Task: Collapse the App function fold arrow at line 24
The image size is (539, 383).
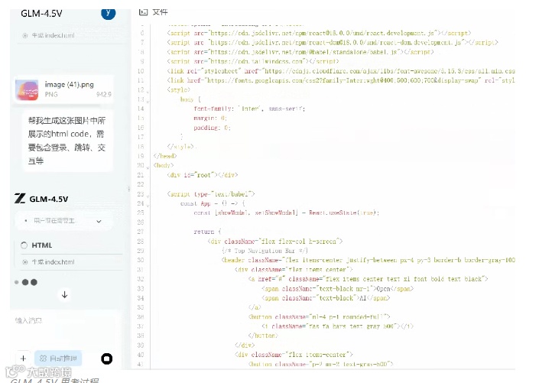Action: coord(148,205)
